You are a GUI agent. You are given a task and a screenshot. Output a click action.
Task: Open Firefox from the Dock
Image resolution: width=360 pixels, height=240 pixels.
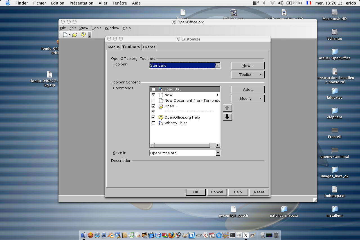[172, 235]
